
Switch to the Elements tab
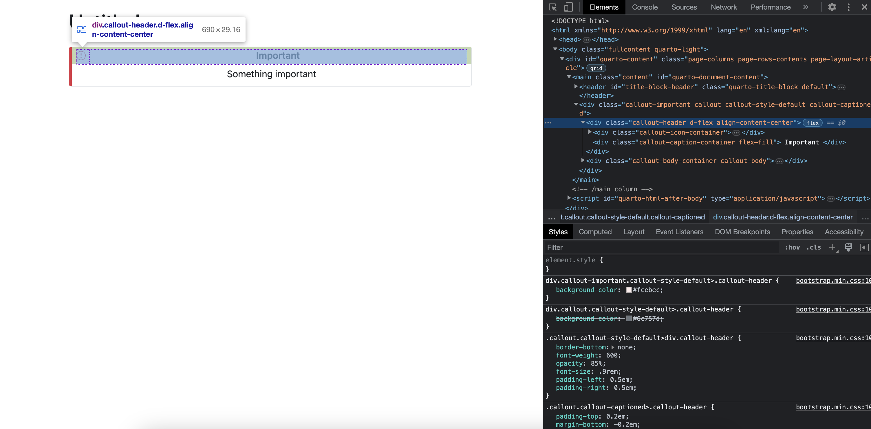604,7
